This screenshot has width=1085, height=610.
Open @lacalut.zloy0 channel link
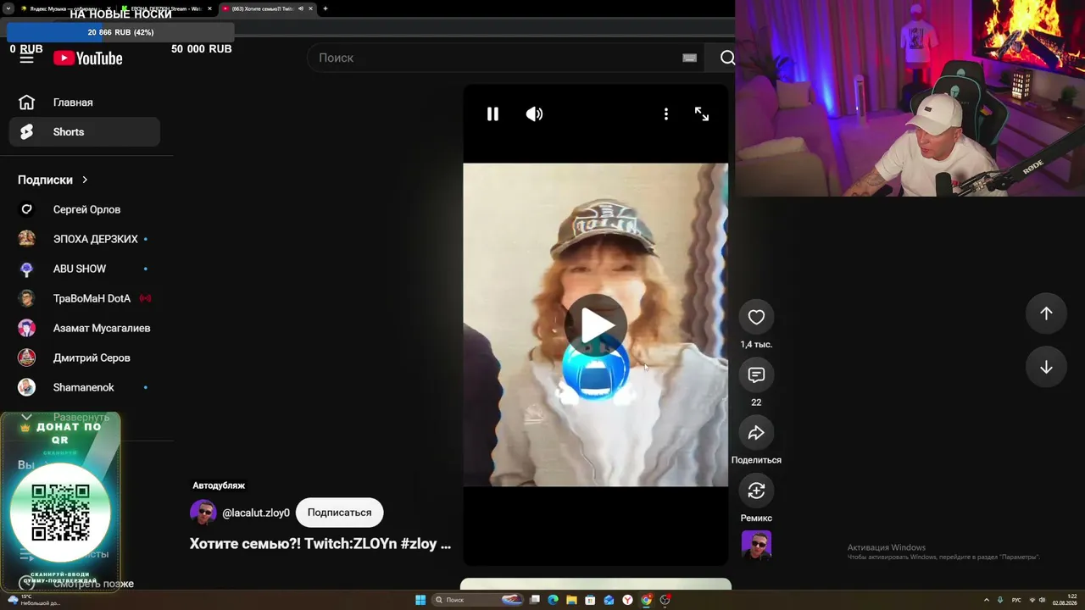[x=256, y=513]
